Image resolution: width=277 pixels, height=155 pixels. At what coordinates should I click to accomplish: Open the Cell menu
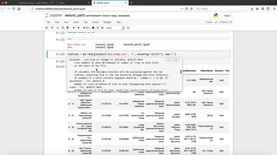pyautogui.click(x=86, y=22)
